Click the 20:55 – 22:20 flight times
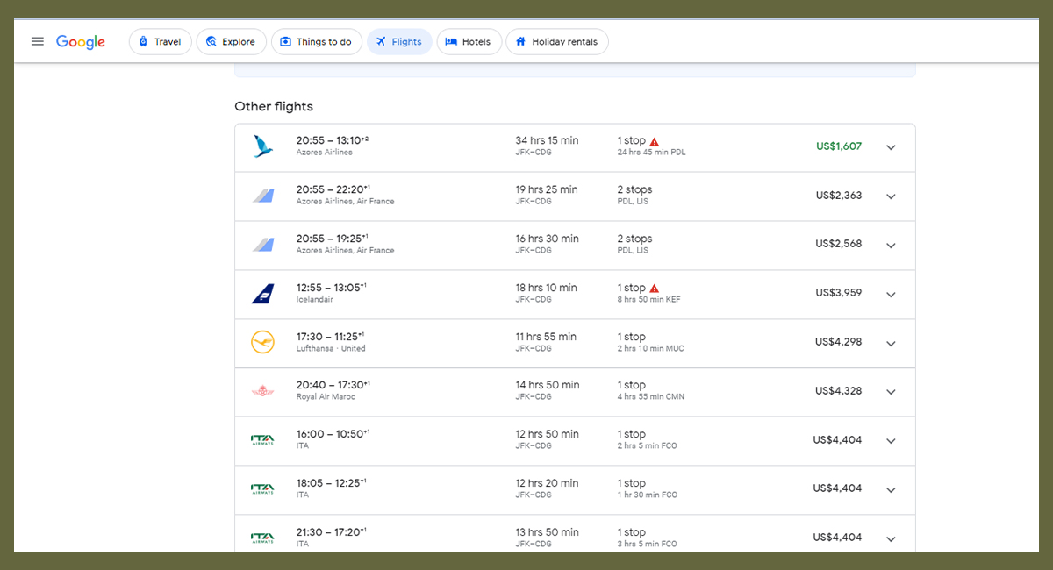The height and width of the screenshot is (570, 1053). 333,189
